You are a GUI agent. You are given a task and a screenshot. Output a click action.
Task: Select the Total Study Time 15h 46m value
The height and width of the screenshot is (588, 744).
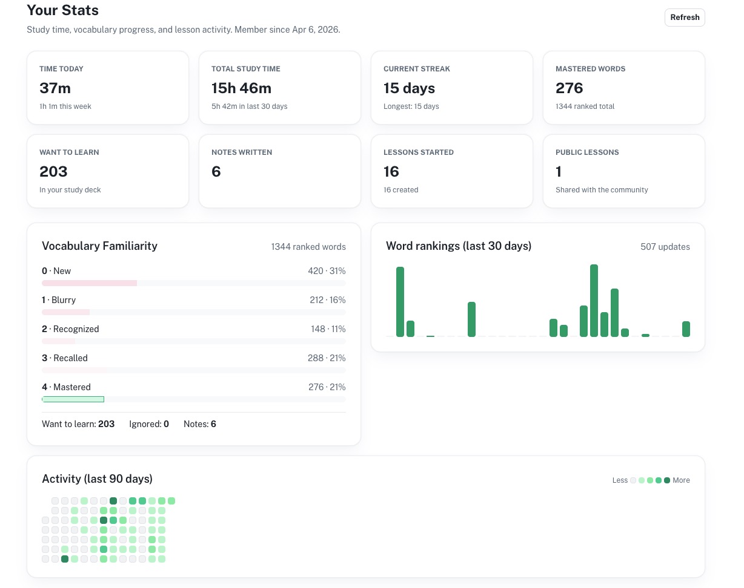point(241,88)
